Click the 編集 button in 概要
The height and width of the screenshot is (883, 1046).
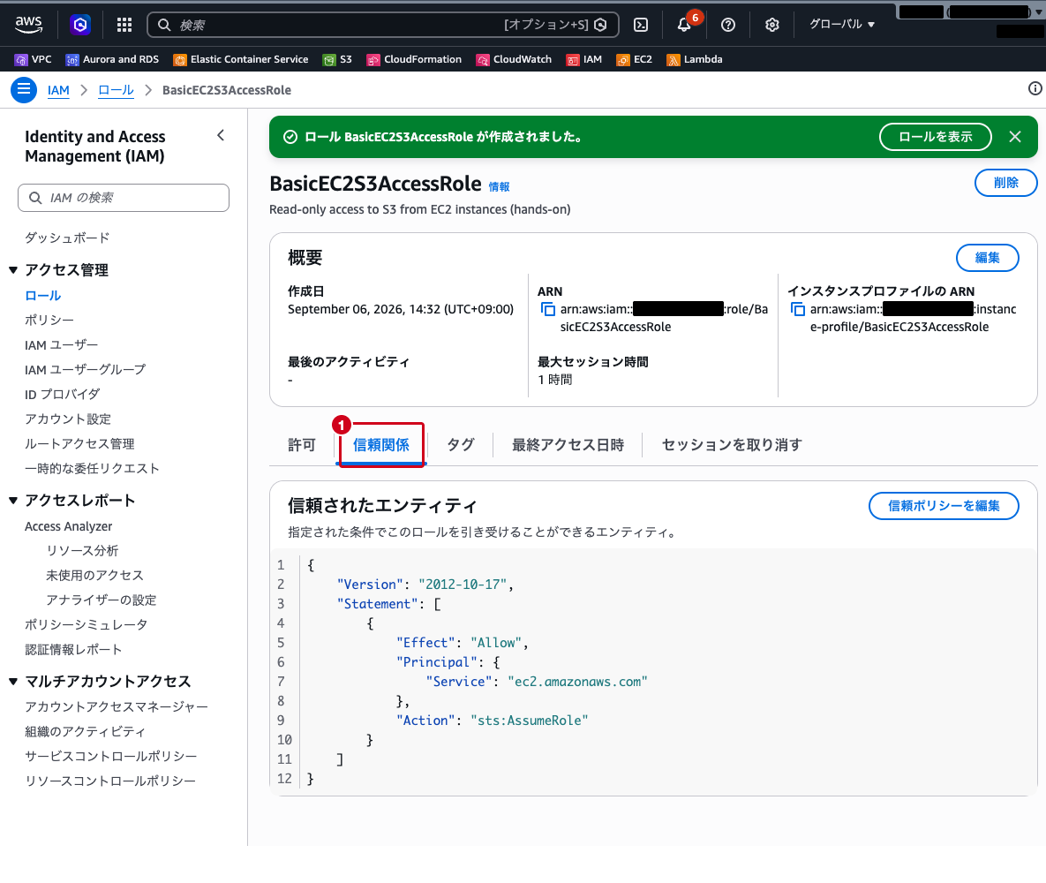pyautogui.click(x=987, y=259)
